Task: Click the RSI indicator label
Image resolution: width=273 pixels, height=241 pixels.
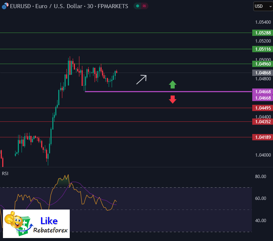Action: [5, 174]
